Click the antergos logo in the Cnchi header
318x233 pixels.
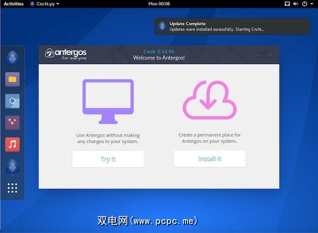[66, 54]
